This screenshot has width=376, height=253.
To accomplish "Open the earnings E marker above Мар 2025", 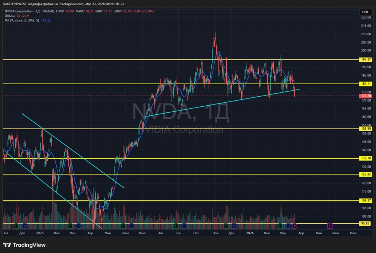I will click(70, 226).
